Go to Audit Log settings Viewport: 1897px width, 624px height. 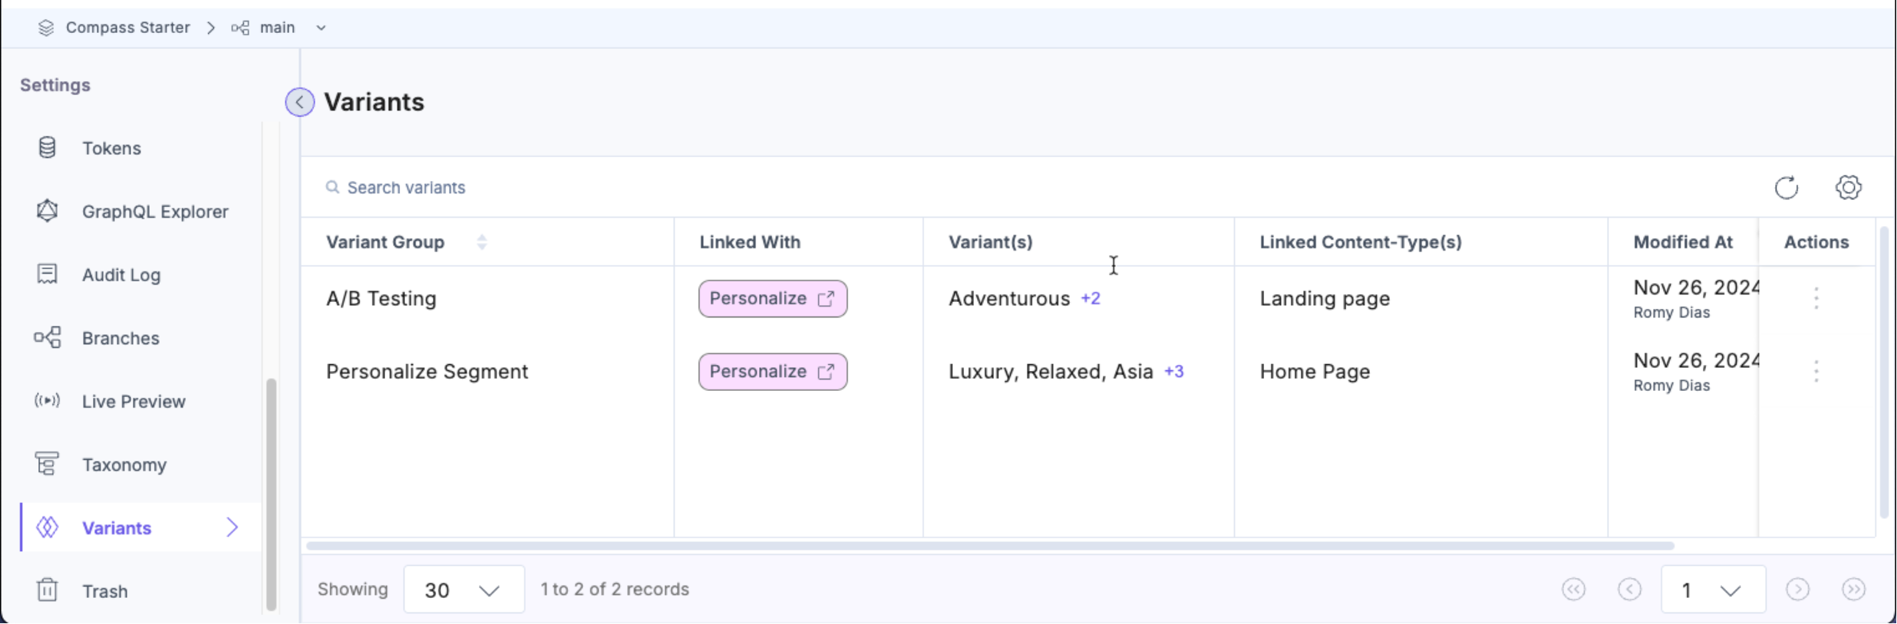pos(121,275)
